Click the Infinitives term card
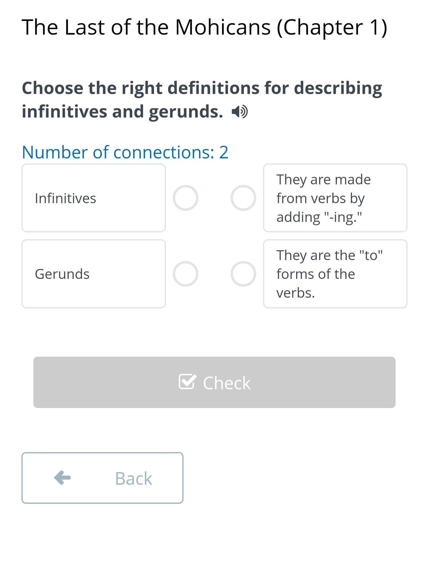429x584 pixels. click(x=94, y=198)
